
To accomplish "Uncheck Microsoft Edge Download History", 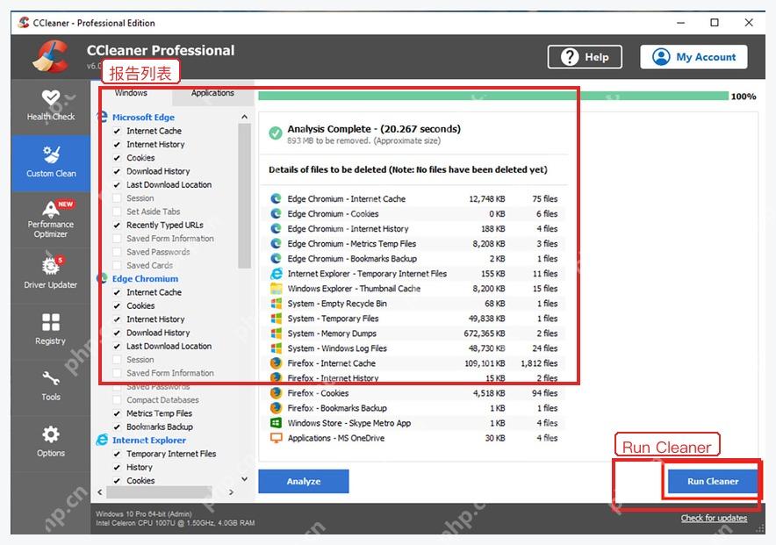I will pyautogui.click(x=117, y=171).
